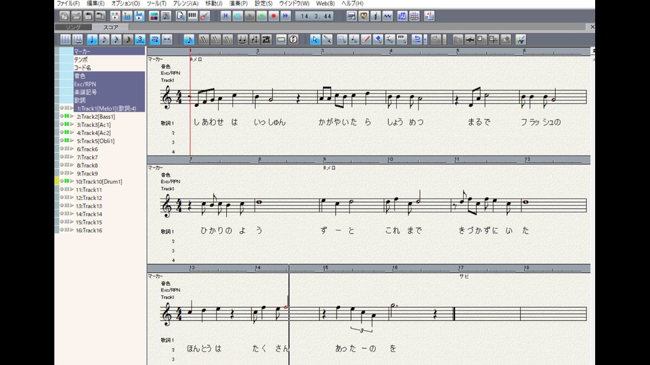Screen dimensions: 650x365
Task: Click the record dot for 12:Track12
Action: pyautogui.click(x=62, y=197)
